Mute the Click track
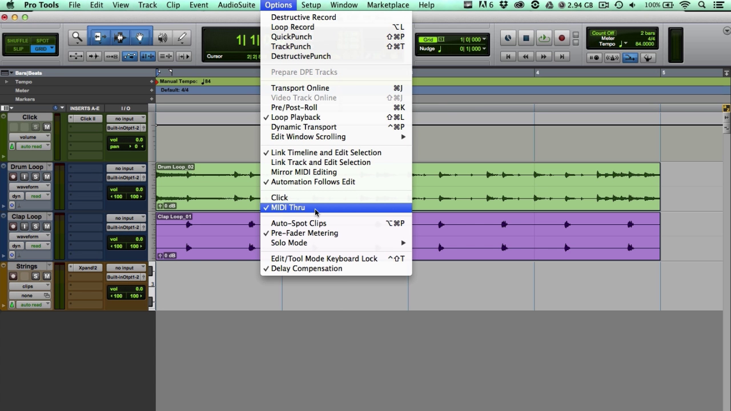 click(x=47, y=127)
